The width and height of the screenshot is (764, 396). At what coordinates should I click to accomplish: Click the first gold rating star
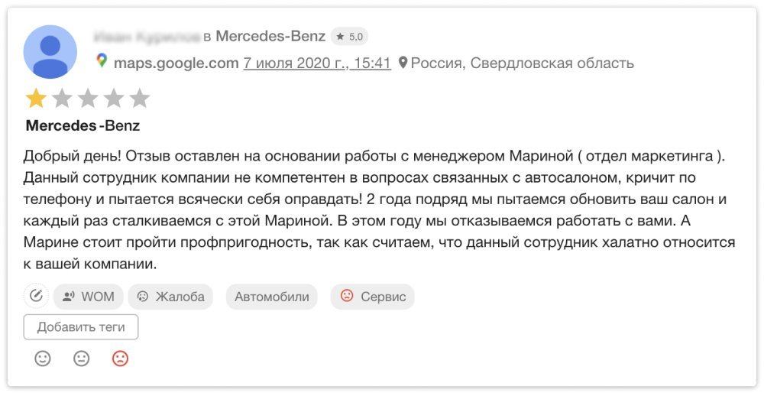pos(36,99)
